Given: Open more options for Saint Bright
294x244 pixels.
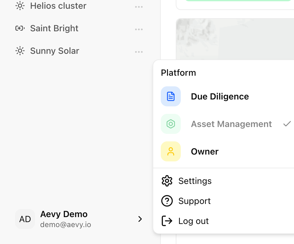Looking at the screenshot, I should 139,29.
